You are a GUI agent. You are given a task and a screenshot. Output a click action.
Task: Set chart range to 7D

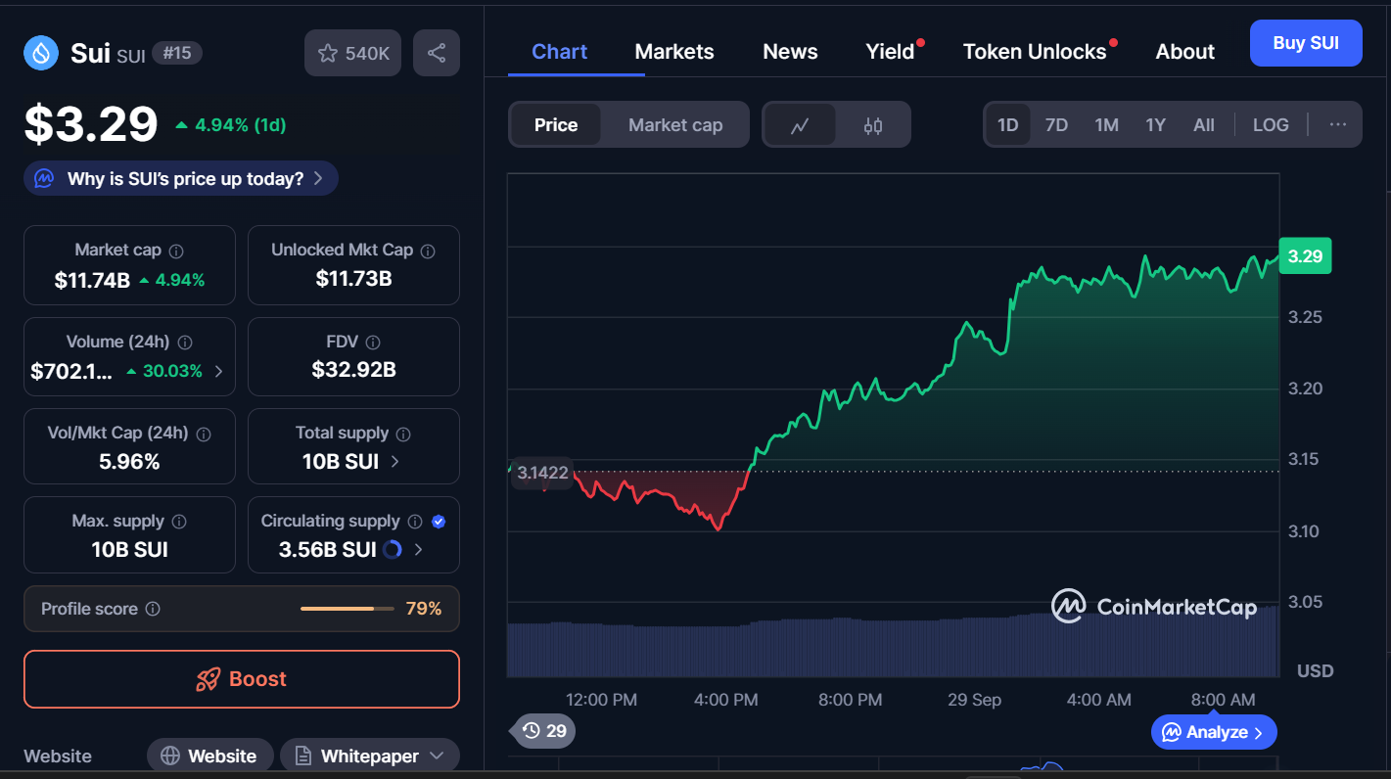pyautogui.click(x=1056, y=124)
